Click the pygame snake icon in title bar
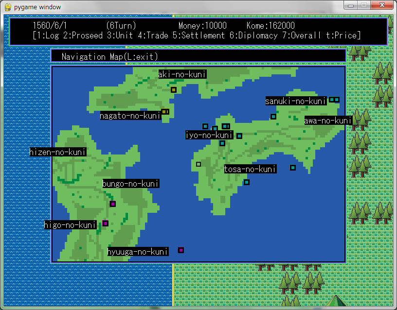 [x=8, y=7]
